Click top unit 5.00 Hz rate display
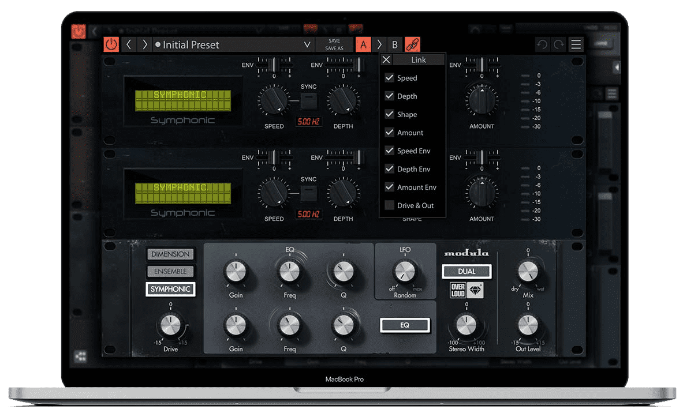 tap(308, 121)
